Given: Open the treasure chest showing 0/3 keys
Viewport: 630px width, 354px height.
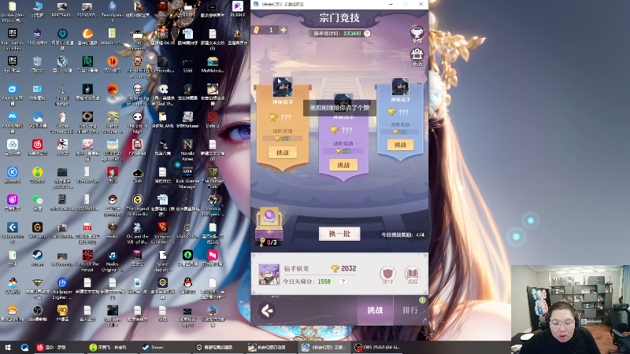Looking at the screenshot, I should click(x=269, y=227).
